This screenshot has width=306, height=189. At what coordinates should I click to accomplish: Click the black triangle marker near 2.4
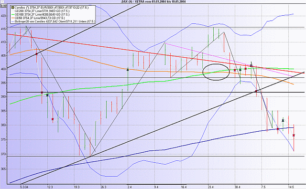tap(128, 70)
